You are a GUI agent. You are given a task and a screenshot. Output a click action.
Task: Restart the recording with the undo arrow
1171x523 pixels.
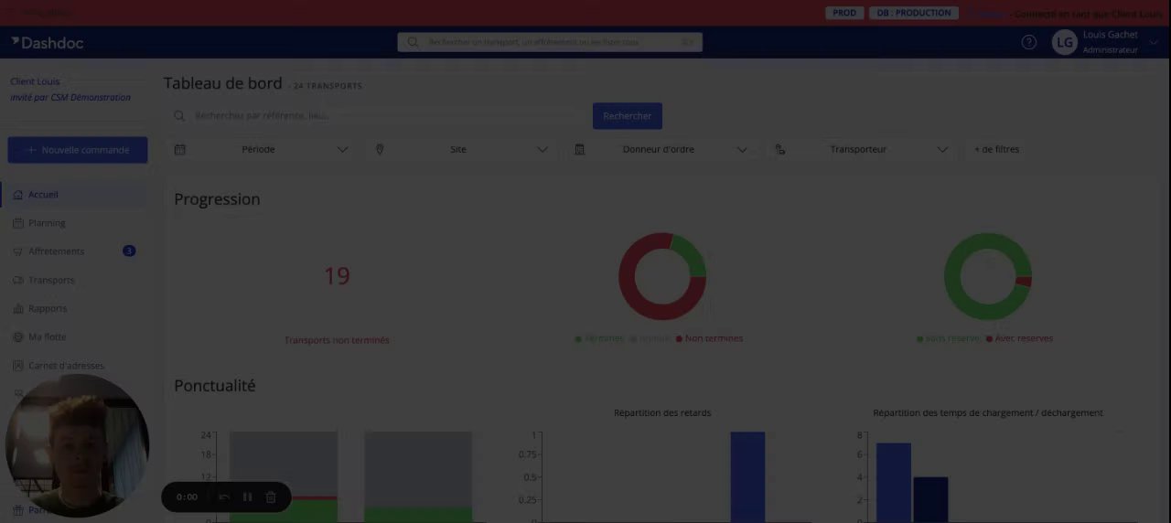[224, 497]
